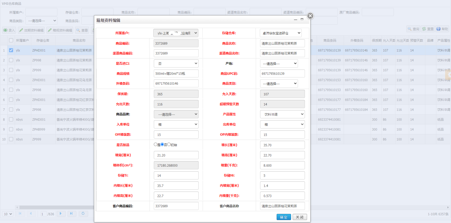
Task: Close dialog with round X icon
Action: click(310, 16)
